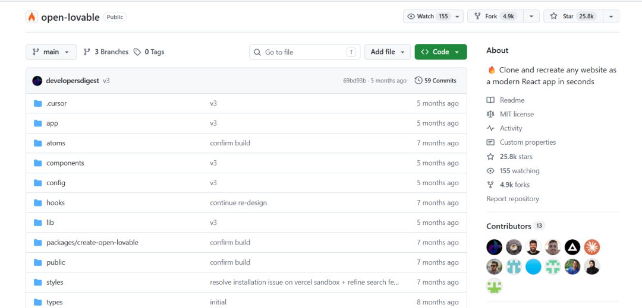Image resolution: width=642 pixels, height=308 pixels.
Task: Open the components folder
Action: [x=65, y=163]
